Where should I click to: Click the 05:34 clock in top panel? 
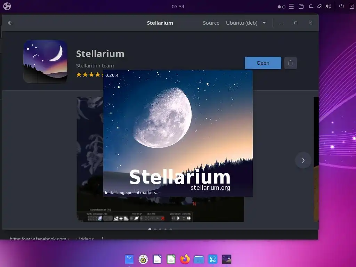[x=178, y=7]
